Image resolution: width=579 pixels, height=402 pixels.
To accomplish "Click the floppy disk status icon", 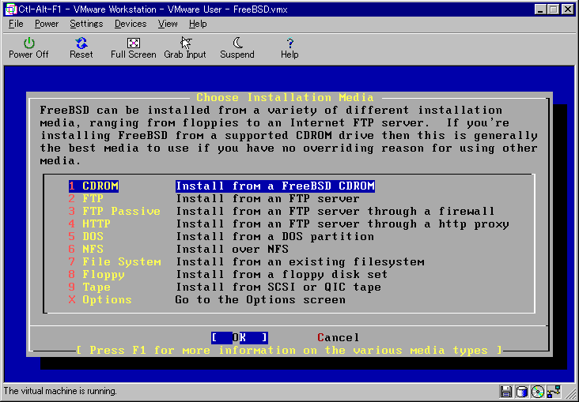I will [506, 391].
